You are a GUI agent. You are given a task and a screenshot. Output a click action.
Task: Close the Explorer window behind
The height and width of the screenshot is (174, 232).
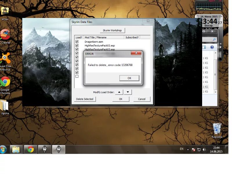pos(212,31)
